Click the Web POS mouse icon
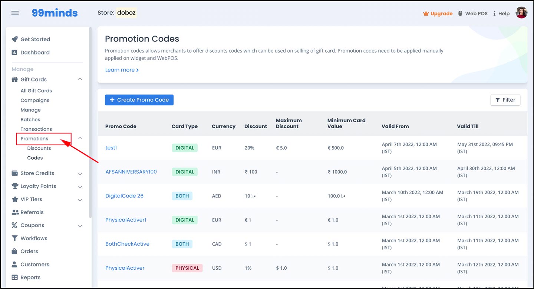Image resolution: width=534 pixels, height=289 pixels. 460,13
